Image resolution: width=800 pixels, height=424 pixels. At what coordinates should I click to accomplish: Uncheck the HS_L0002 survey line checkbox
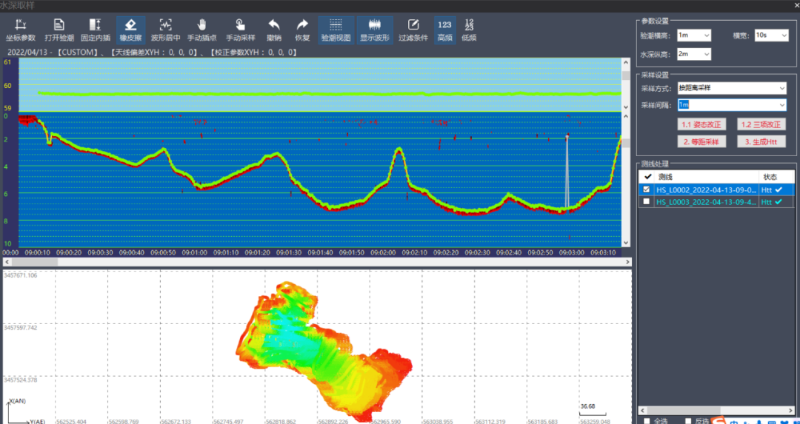[647, 189]
